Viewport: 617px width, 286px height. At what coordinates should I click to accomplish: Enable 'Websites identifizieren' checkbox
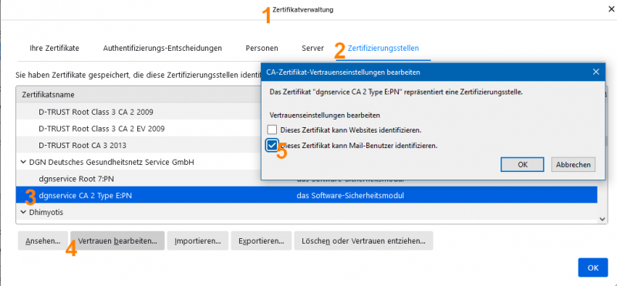272,130
